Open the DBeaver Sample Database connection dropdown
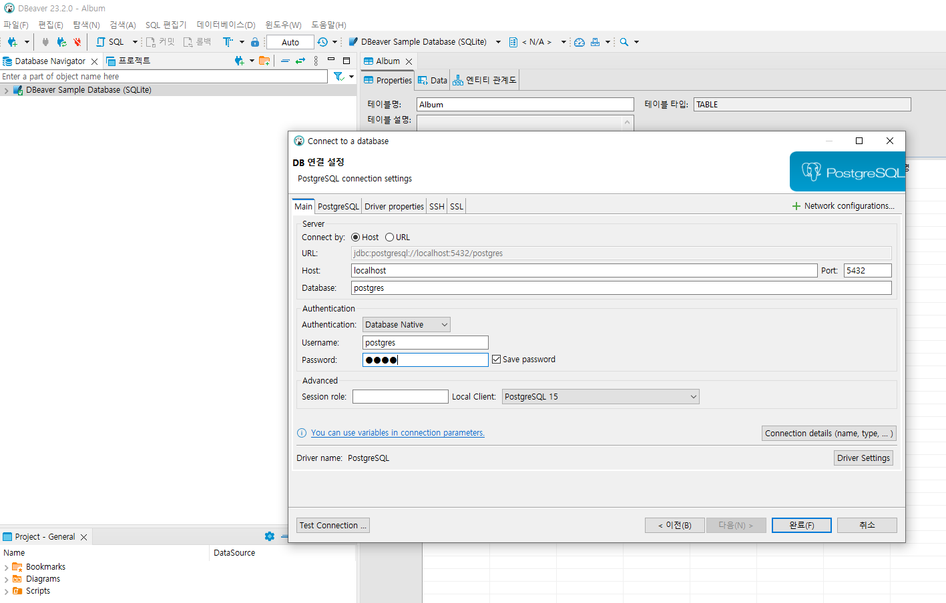This screenshot has width=946, height=603. tap(498, 42)
